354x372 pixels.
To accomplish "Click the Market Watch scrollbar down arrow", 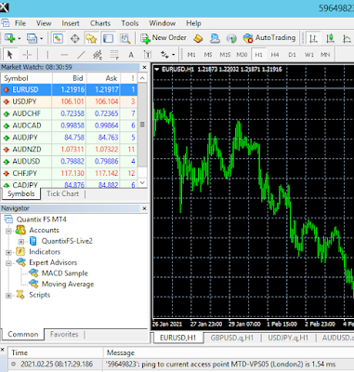I will pyautogui.click(x=142, y=183).
